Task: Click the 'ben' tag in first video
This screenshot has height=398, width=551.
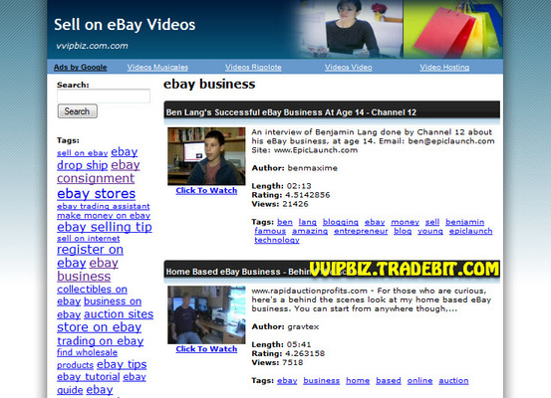Action: (x=285, y=222)
